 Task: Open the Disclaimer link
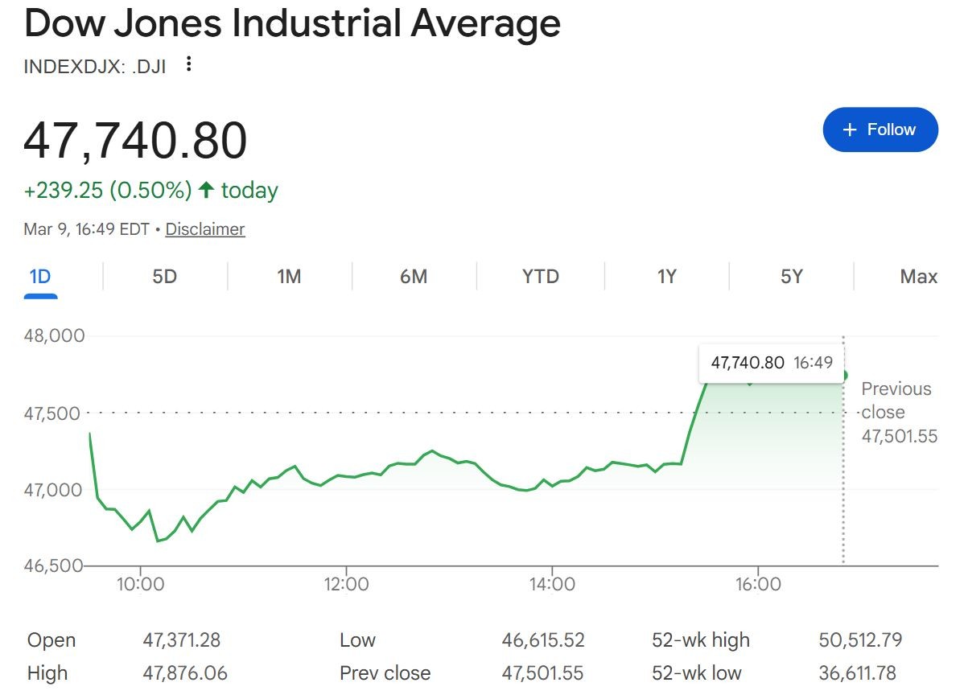(205, 229)
